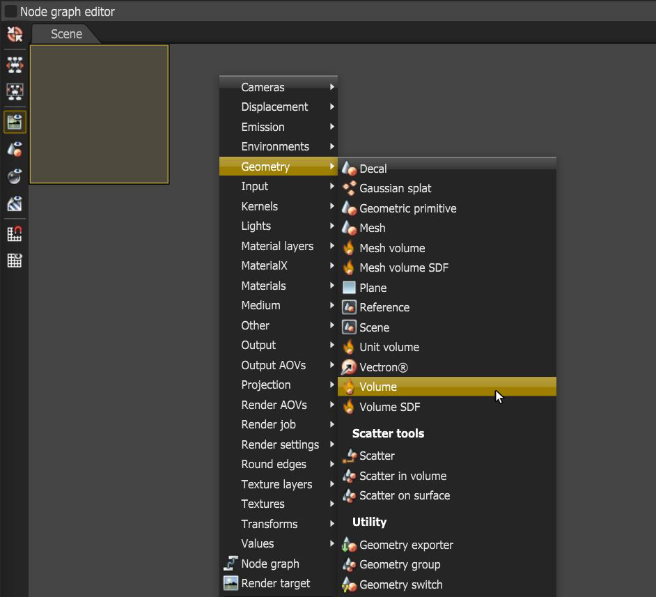The width and height of the screenshot is (656, 597).
Task: Click the Scatter node icon
Action: (349, 456)
